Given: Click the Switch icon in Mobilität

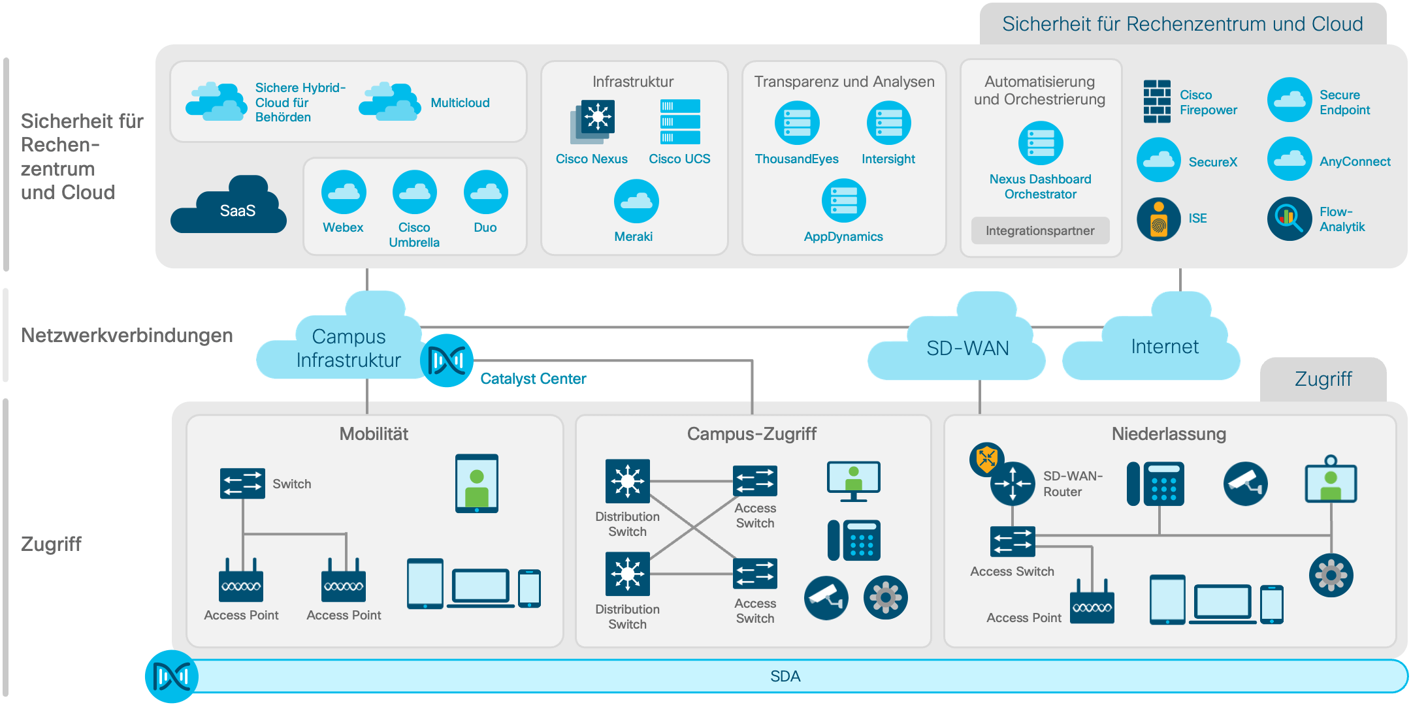Looking at the screenshot, I should point(242,484).
